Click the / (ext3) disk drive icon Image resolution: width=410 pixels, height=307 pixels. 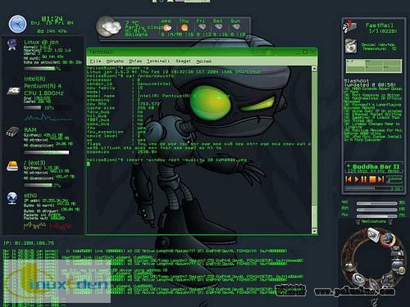point(12,166)
